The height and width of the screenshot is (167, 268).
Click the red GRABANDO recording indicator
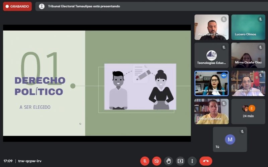pyautogui.click(x=17, y=6)
